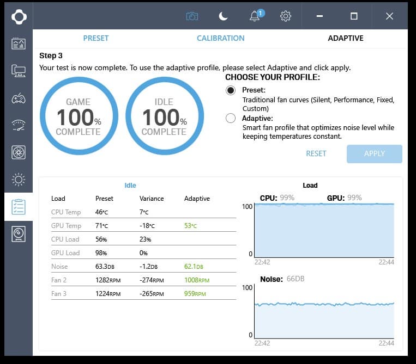
Task: Click the GAME 100% complete progress ring
Action: (x=79, y=116)
